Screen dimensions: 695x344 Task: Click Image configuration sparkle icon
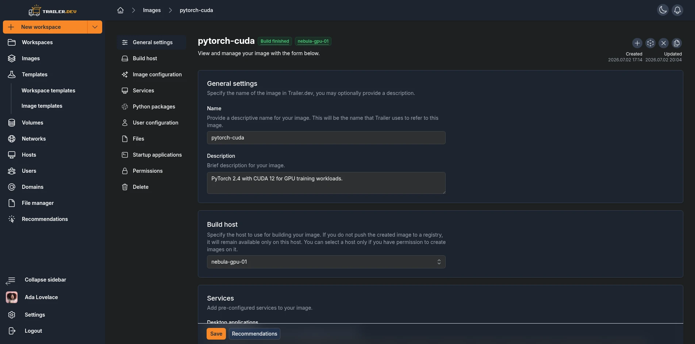click(x=125, y=74)
